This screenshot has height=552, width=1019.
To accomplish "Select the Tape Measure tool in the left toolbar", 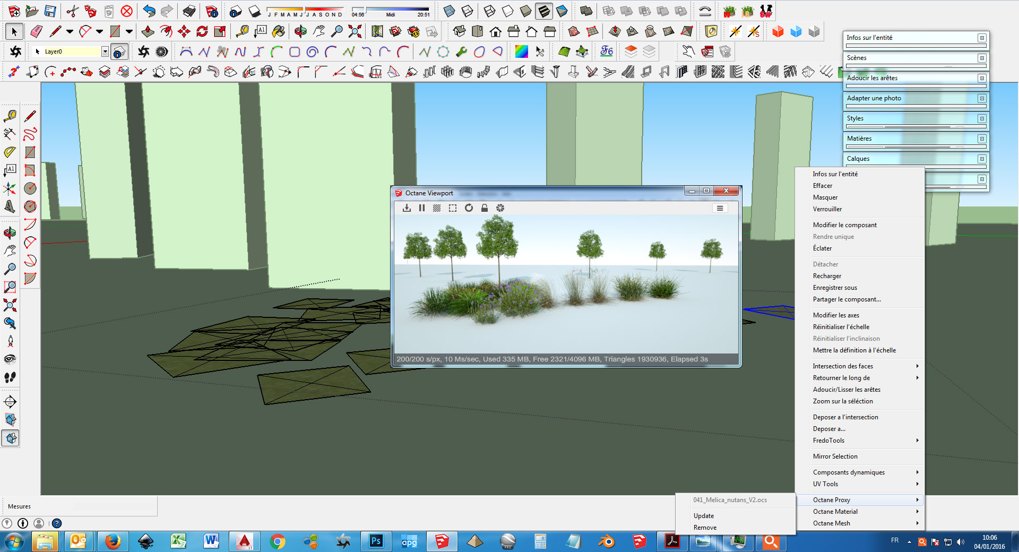I will (x=10, y=116).
